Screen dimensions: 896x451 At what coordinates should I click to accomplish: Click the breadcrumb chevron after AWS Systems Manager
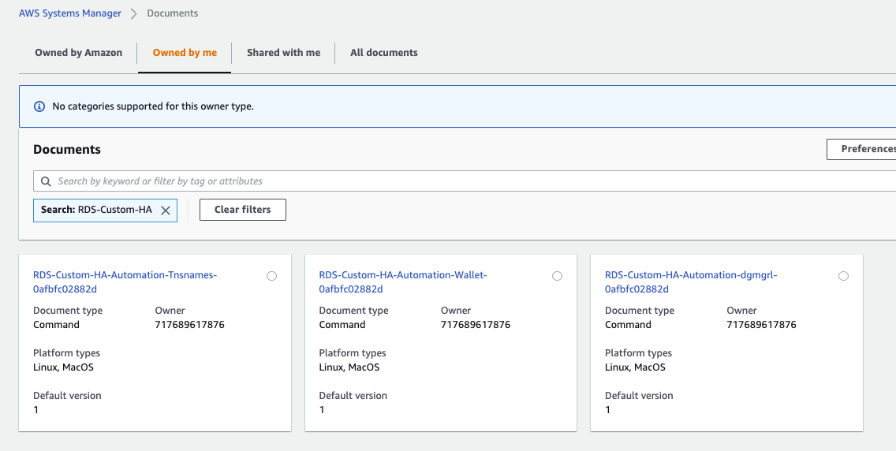coord(134,13)
